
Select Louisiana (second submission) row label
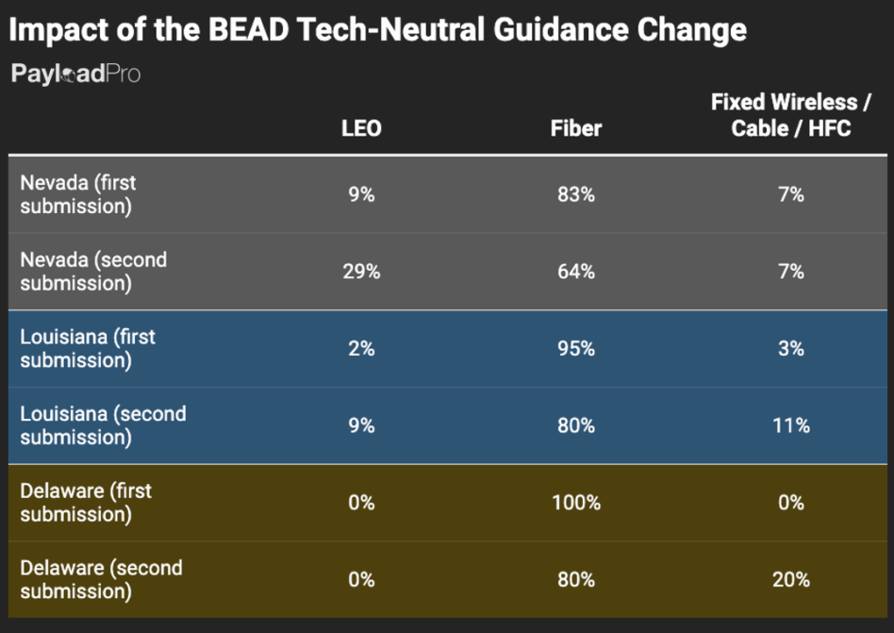(102, 425)
